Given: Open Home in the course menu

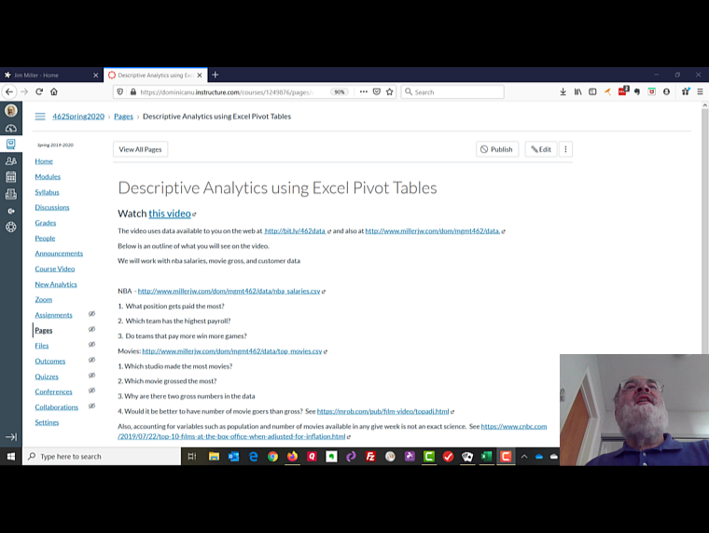Looking at the screenshot, I should coord(44,161).
